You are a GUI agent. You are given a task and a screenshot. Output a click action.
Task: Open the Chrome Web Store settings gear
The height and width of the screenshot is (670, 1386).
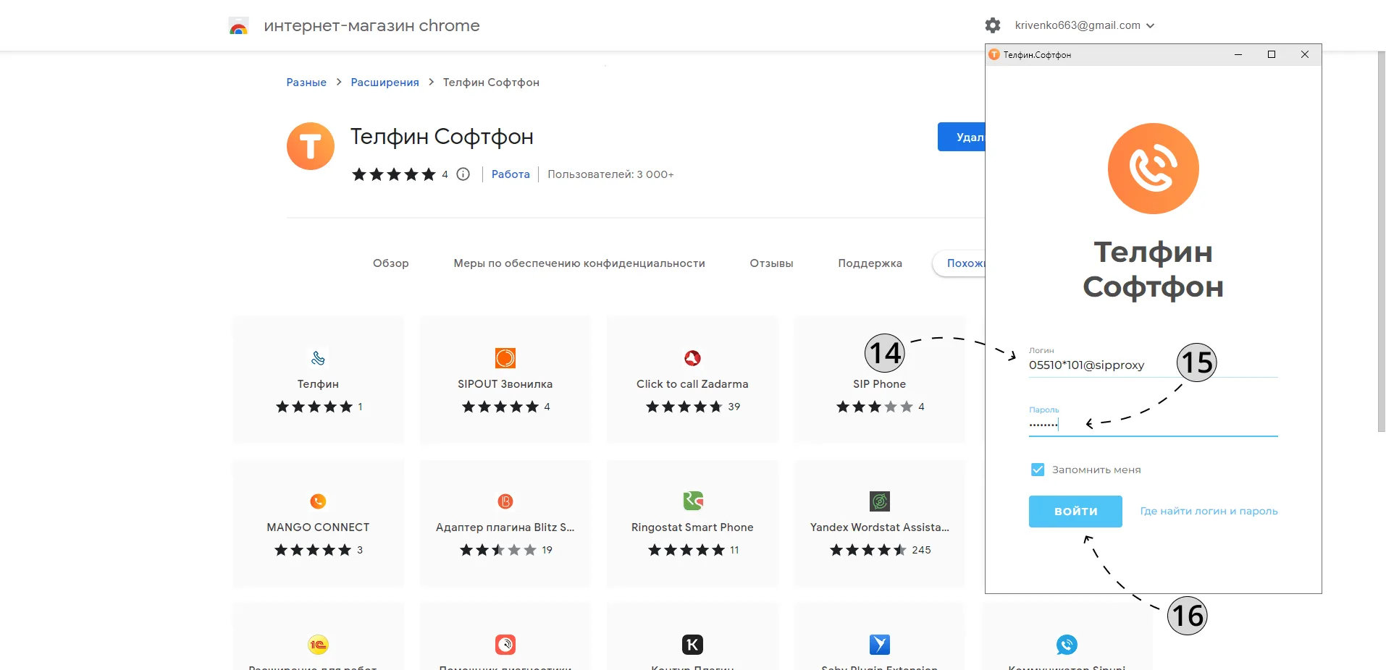click(x=992, y=25)
